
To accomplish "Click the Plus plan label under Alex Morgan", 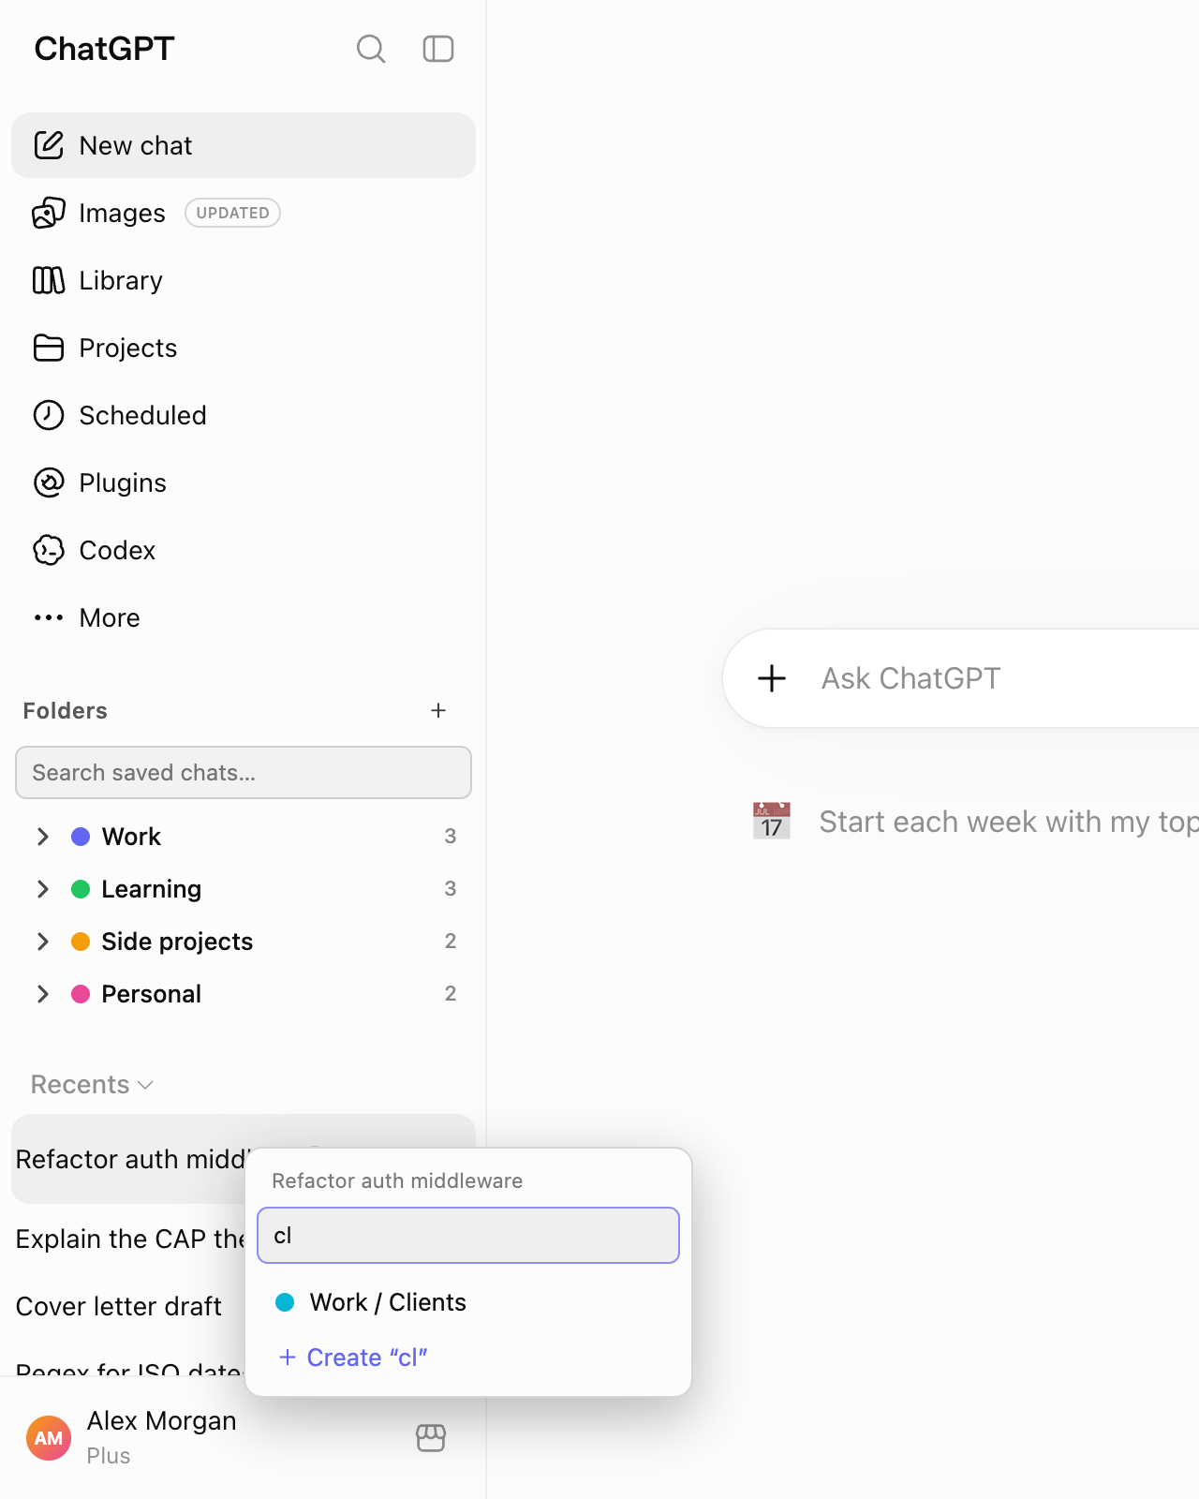I will (109, 1456).
